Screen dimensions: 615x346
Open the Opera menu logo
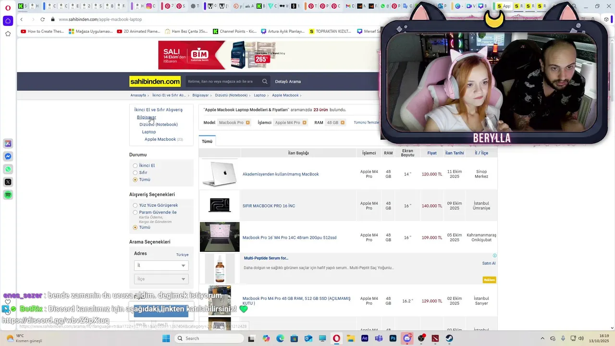[x=8, y=7]
